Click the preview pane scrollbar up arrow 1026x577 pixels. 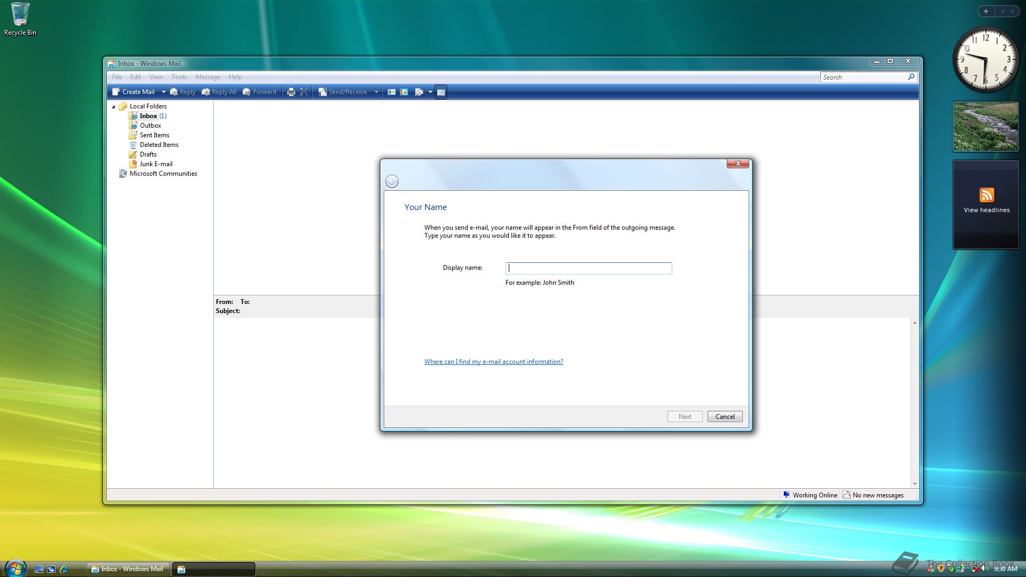tap(915, 323)
